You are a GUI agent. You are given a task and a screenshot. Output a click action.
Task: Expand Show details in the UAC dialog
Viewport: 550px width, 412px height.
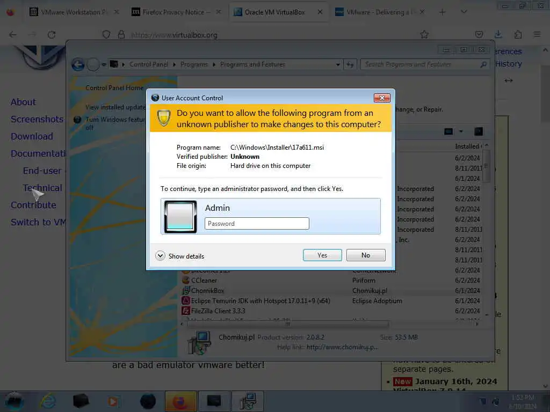[x=180, y=256]
